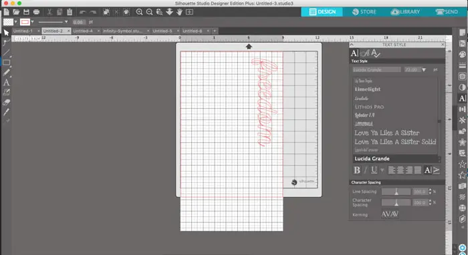Select the Draw a Line tool

tap(6, 53)
